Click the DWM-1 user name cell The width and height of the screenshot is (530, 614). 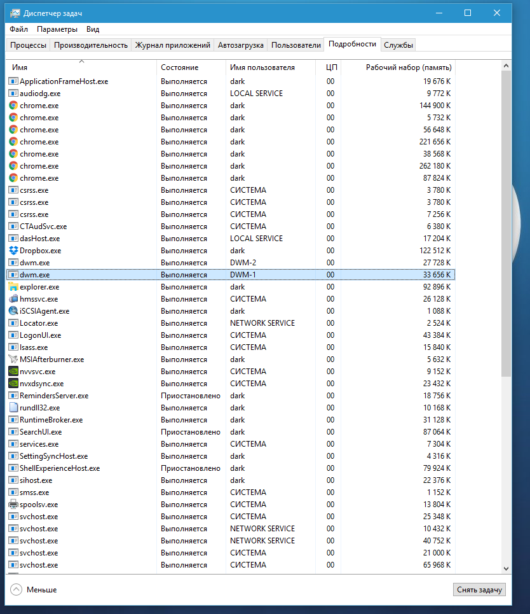[243, 275]
